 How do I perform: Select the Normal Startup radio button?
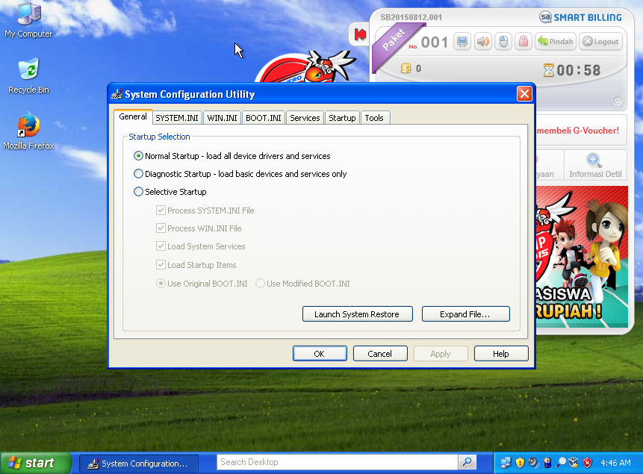[138, 156]
